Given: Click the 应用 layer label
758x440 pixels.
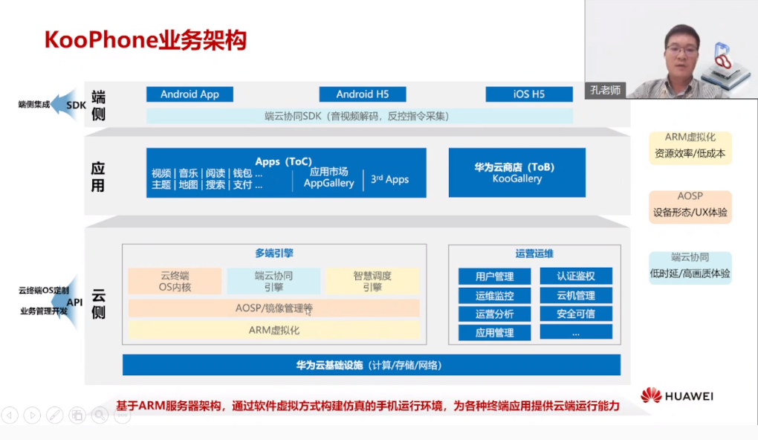Looking at the screenshot, I should pyautogui.click(x=98, y=176).
